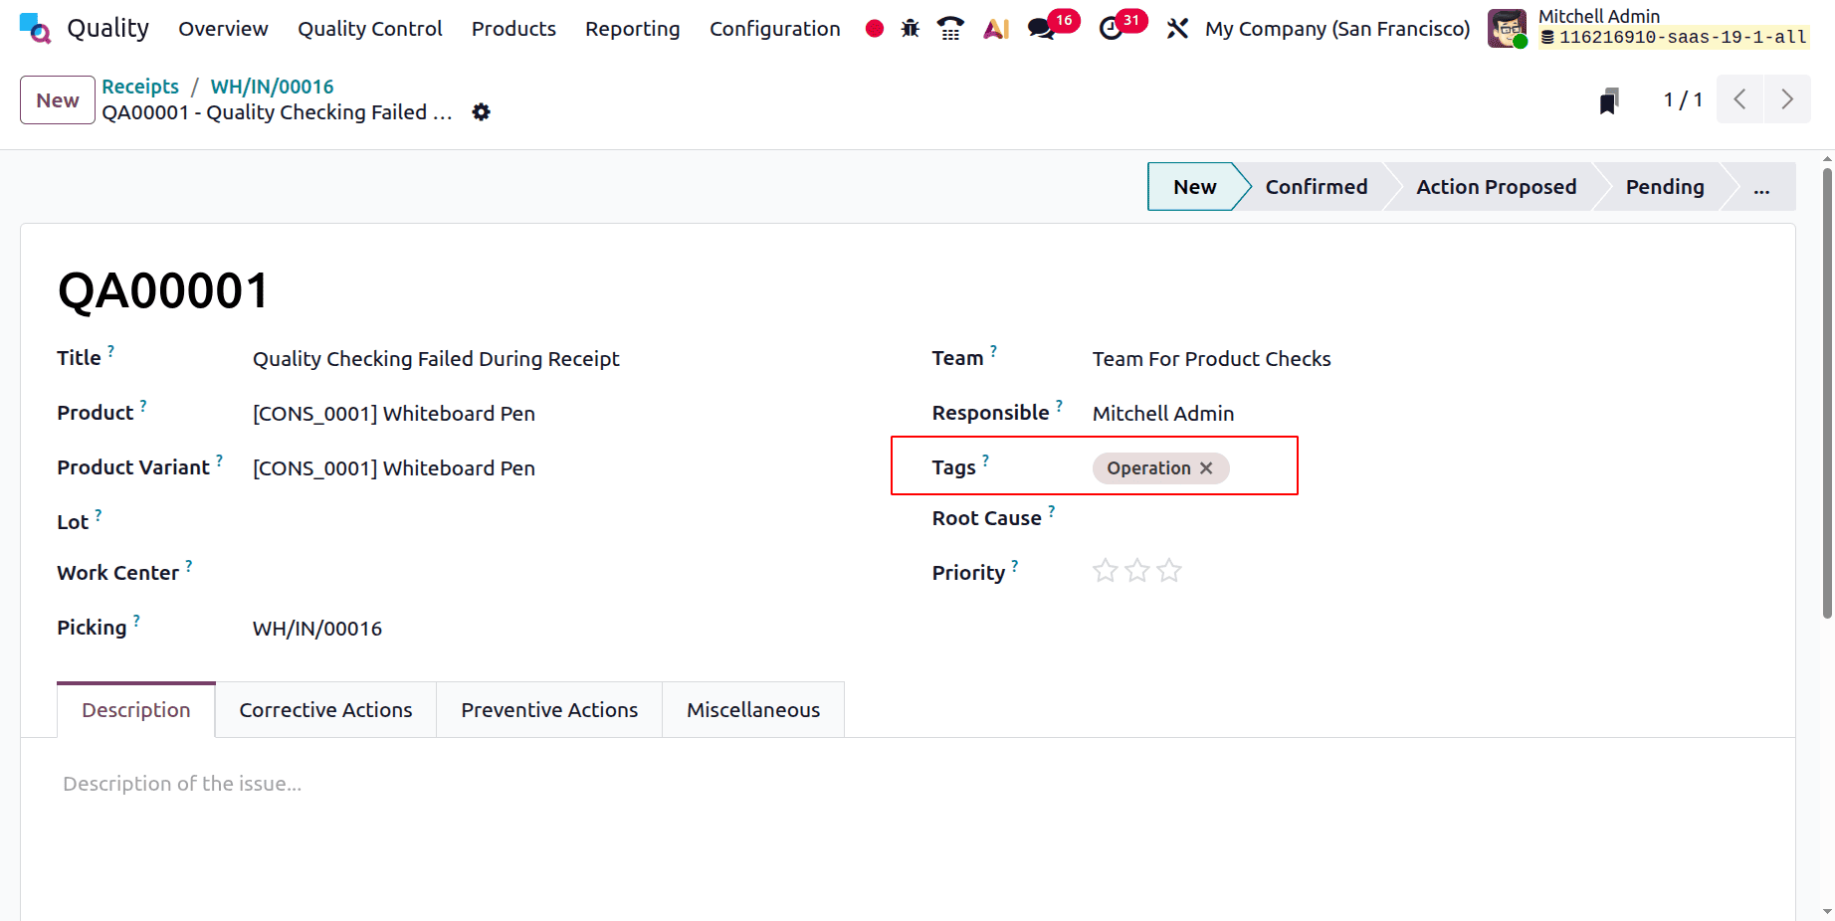The image size is (1835, 921).
Task: Open the VoIP phone icon
Action: 951,29
